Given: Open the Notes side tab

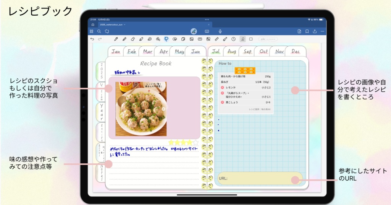Looking at the screenshot, I should [101, 172].
